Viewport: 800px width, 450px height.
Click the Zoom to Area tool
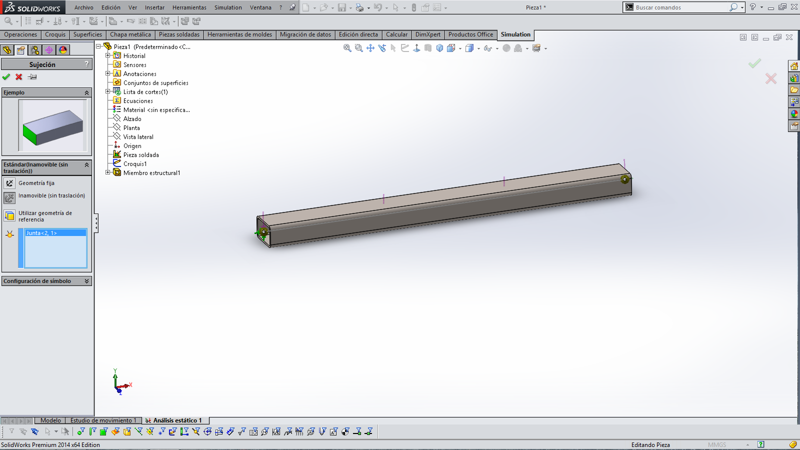tap(359, 48)
